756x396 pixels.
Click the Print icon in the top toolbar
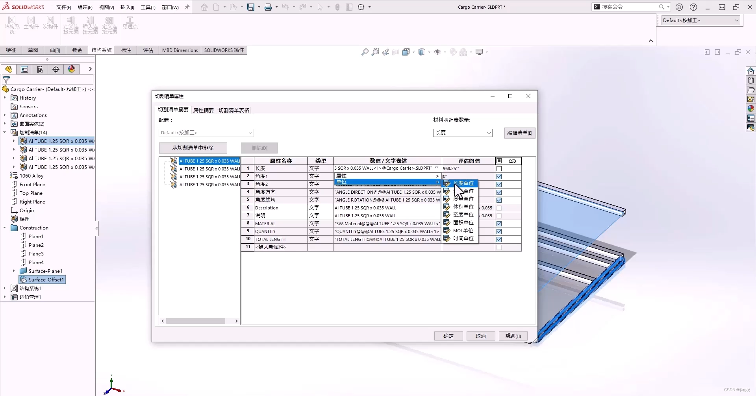tap(268, 7)
